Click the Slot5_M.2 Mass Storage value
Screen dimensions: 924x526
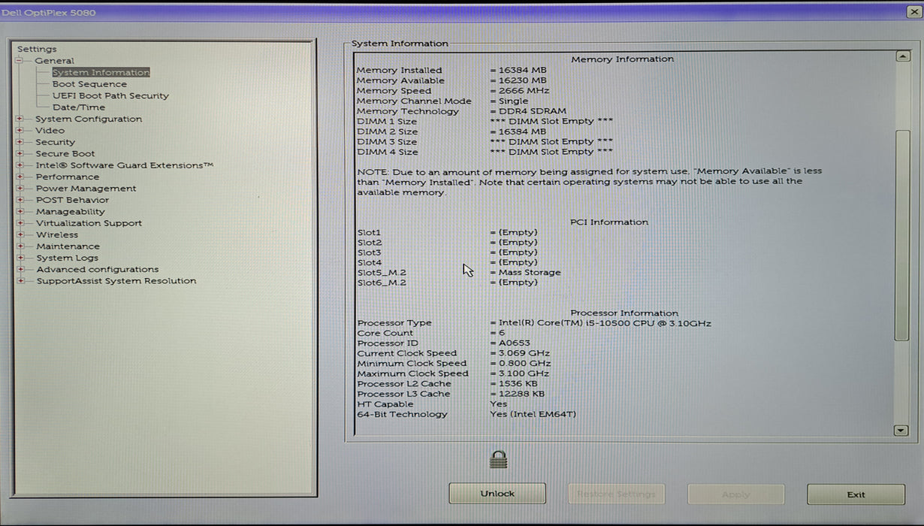pos(525,273)
